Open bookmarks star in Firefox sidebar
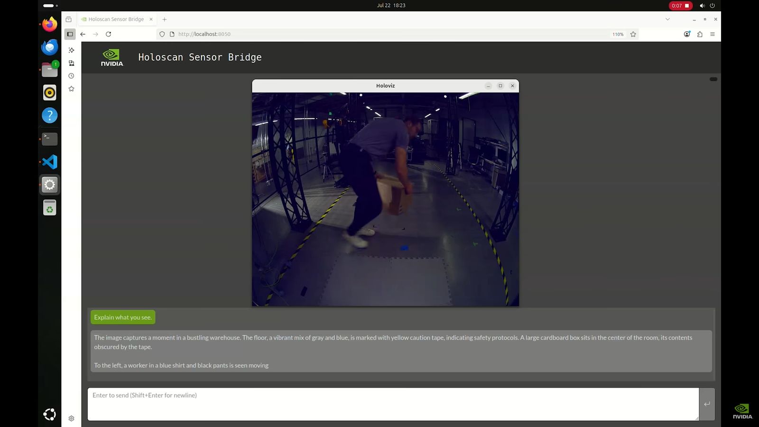The width and height of the screenshot is (759, 427). pos(71,89)
